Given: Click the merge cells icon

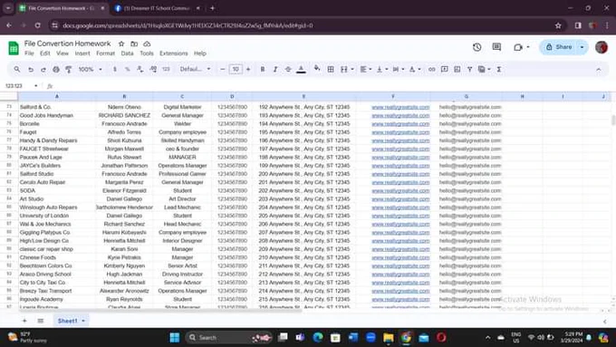Looking at the screenshot, I should (344, 69).
